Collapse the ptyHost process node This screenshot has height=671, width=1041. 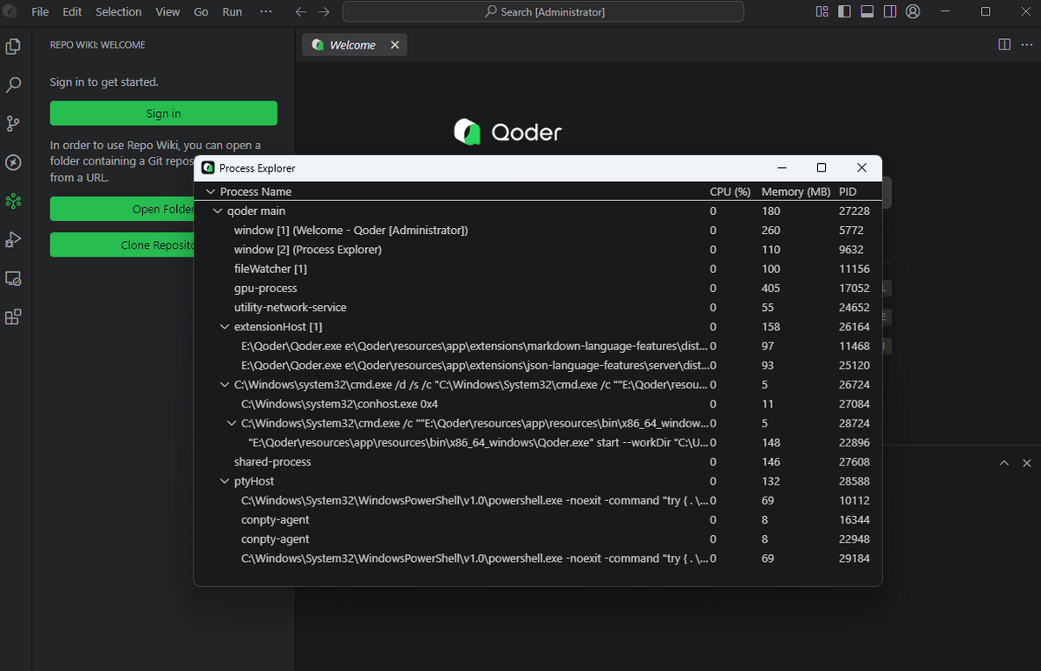(225, 481)
